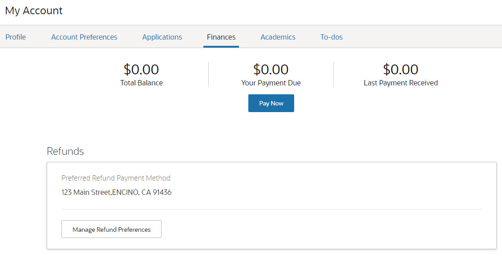Click the Preferred Refund Payment Method label
502x258 pixels.
point(116,178)
